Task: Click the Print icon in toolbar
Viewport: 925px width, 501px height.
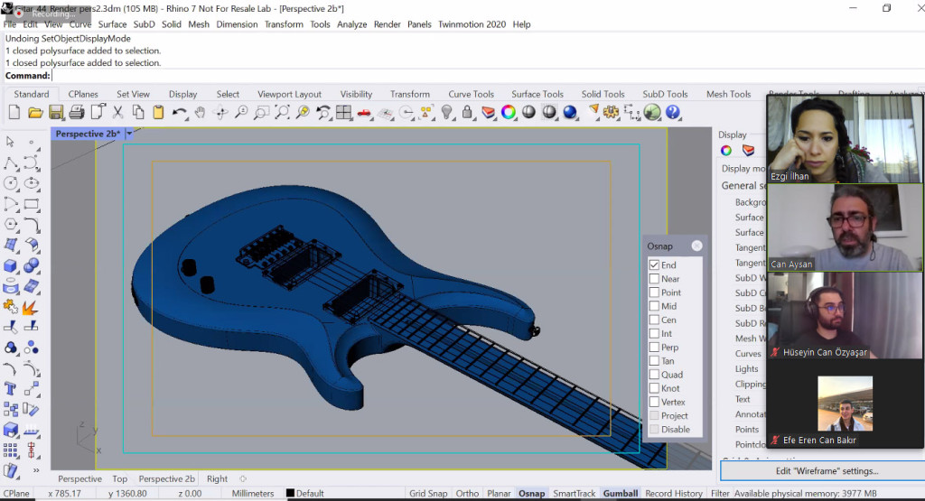Action: click(77, 113)
